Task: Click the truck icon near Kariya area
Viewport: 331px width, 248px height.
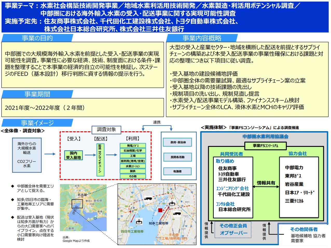Action: pyautogui.click(x=177, y=214)
